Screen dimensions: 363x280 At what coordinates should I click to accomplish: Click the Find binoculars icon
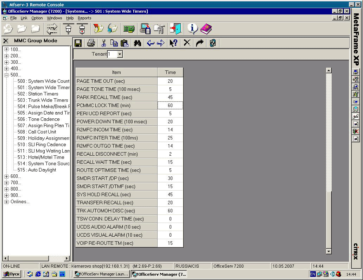coord(138,43)
